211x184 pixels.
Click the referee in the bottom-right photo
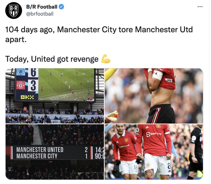click(x=196, y=152)
